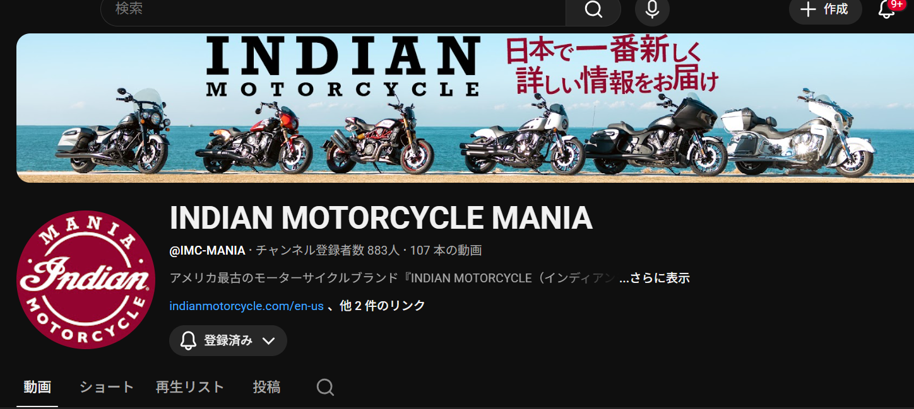Switch to the 動画 tab

[37, 387]
